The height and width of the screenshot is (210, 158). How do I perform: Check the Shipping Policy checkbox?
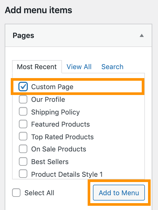(23, 111)
